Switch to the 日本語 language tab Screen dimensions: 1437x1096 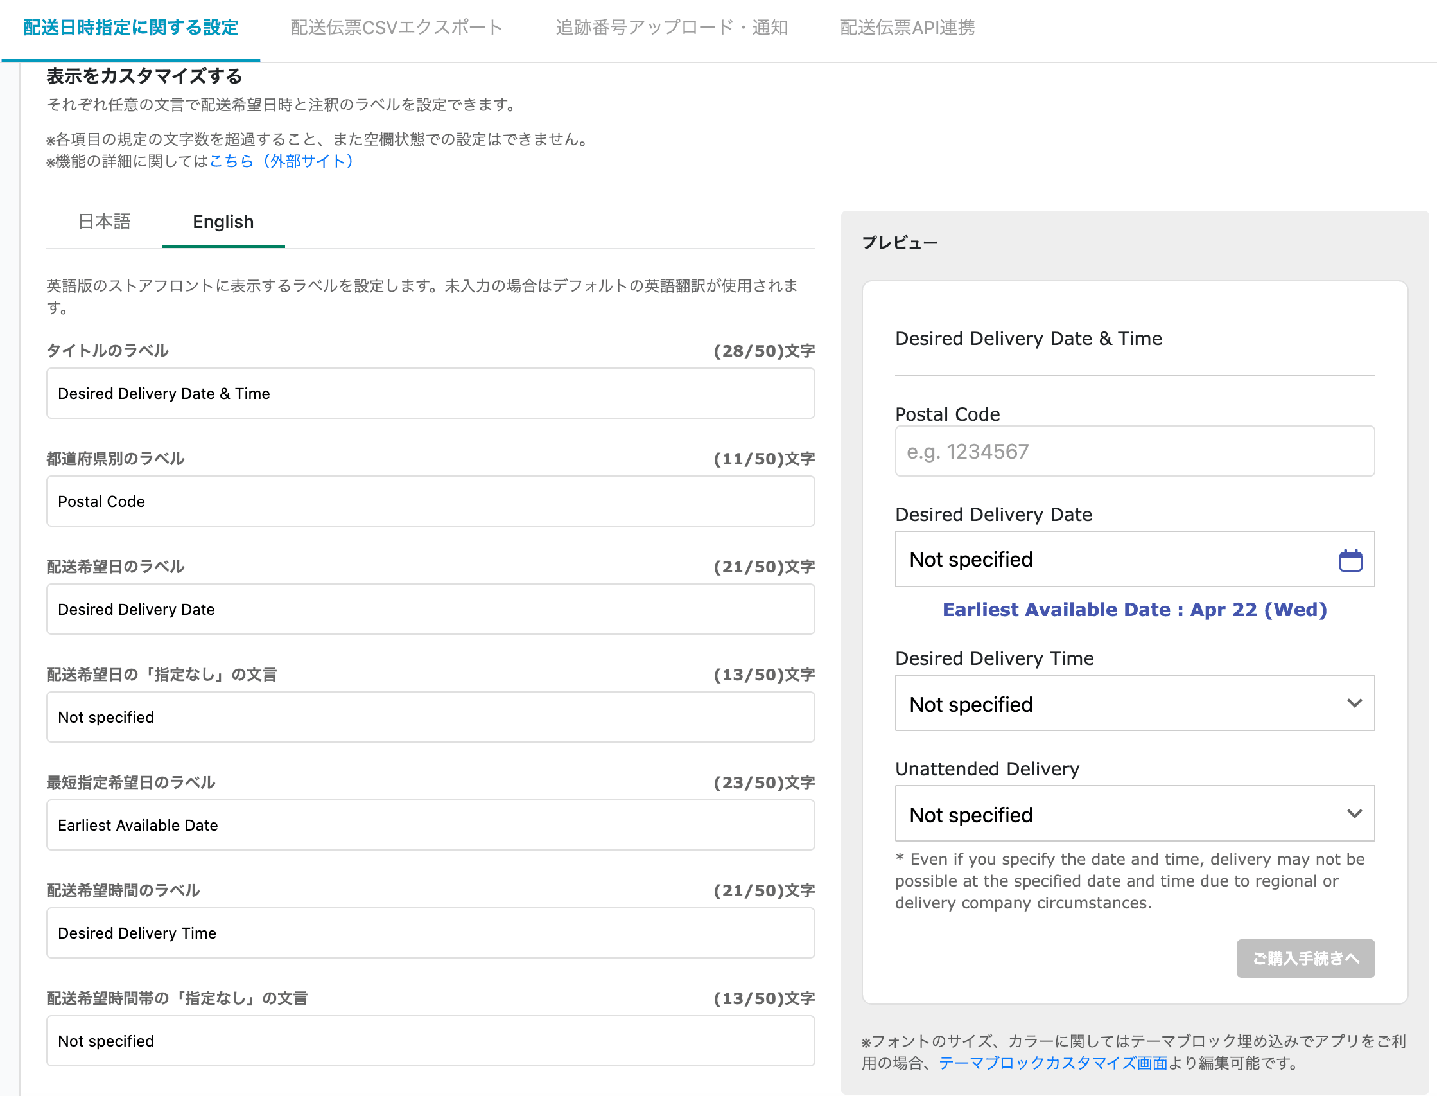tap(104, 222)
